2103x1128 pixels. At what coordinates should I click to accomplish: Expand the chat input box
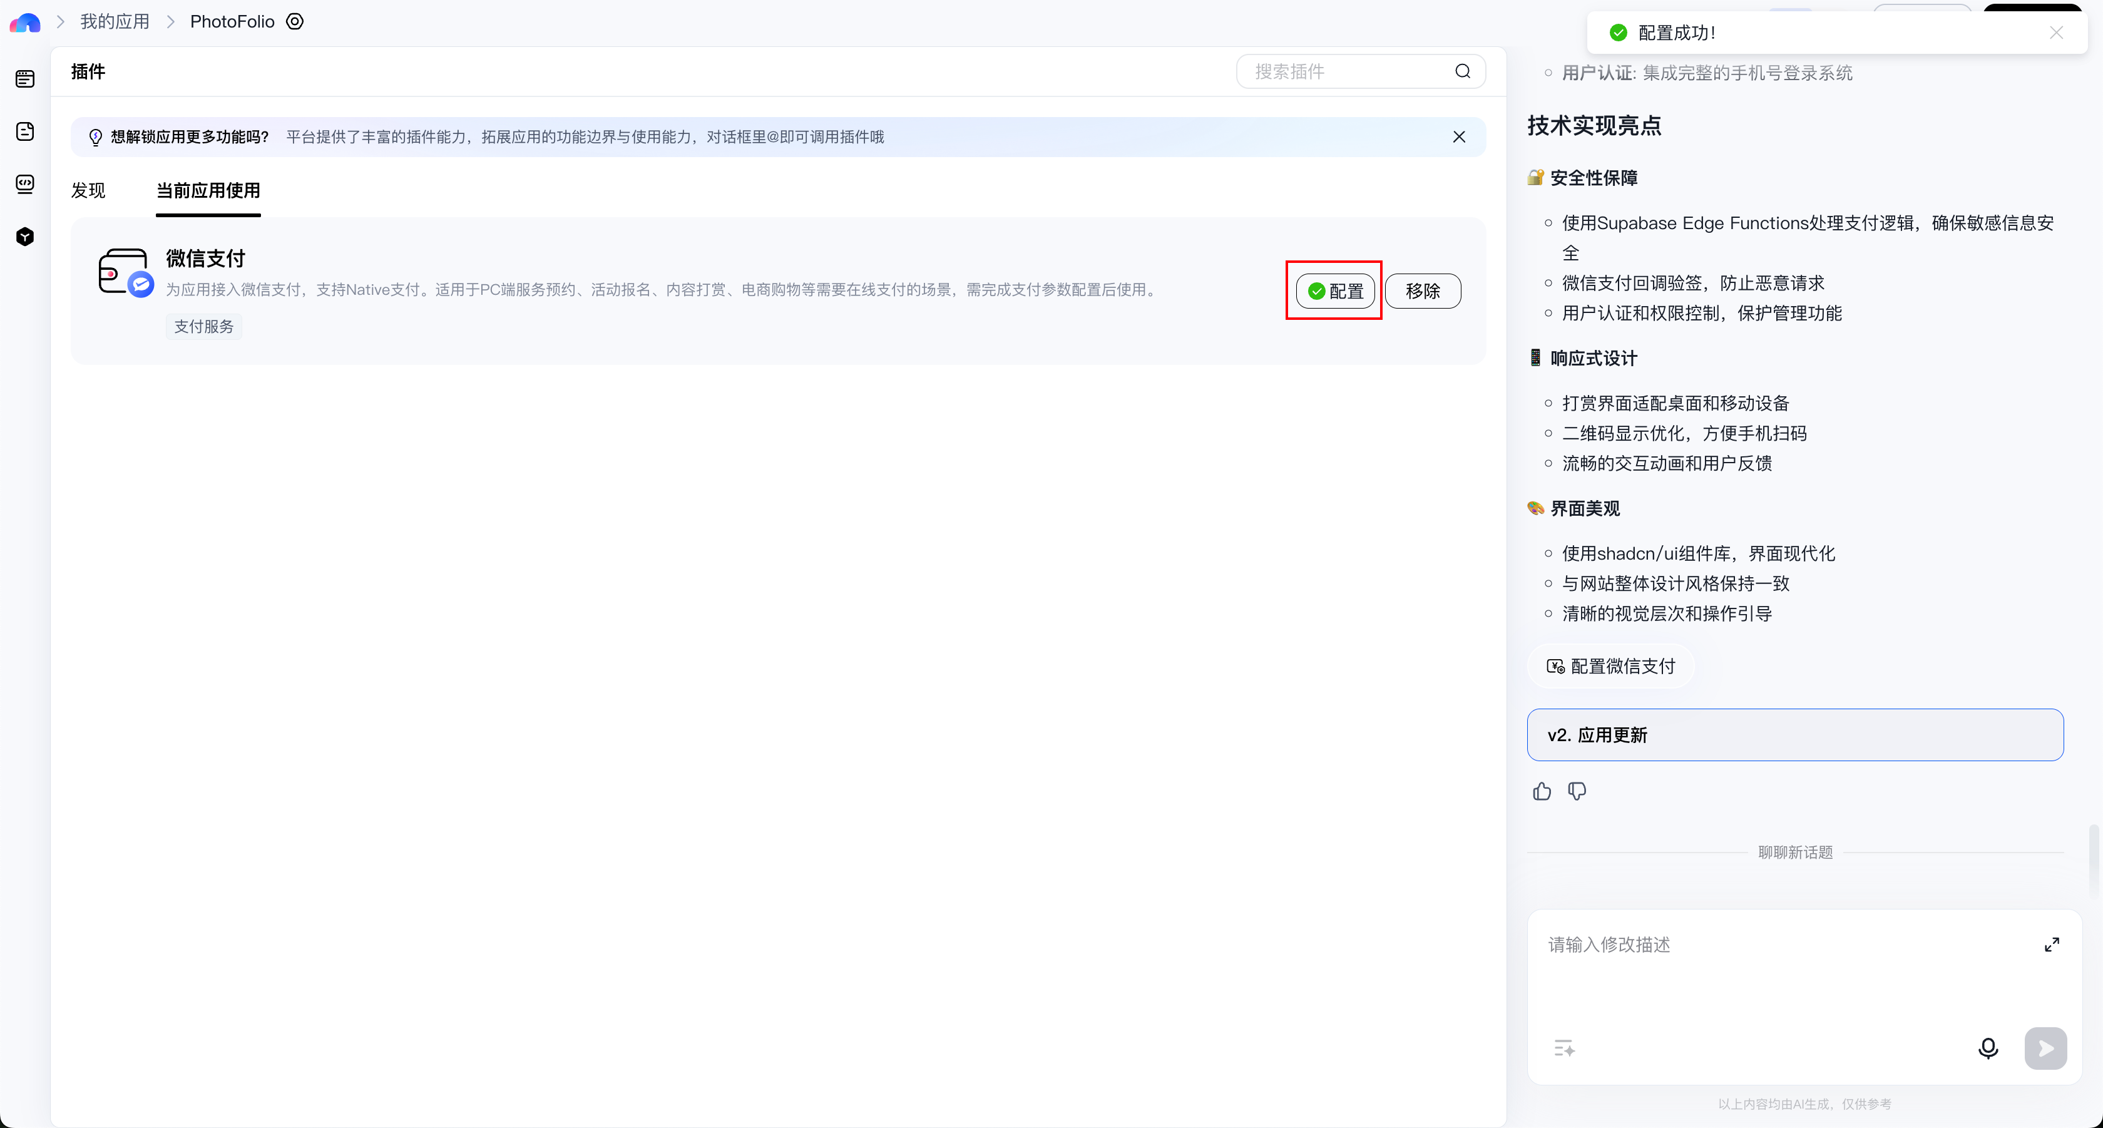click(x=2052, y=945)
